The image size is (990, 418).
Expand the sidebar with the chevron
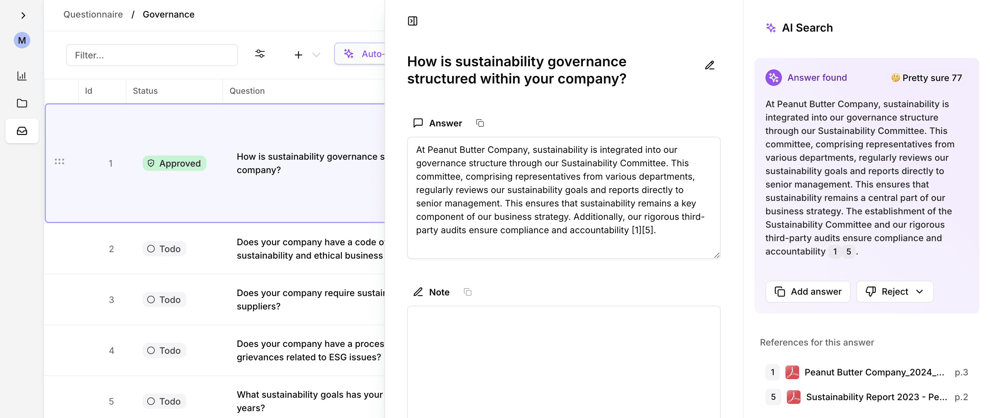point(23,15)
